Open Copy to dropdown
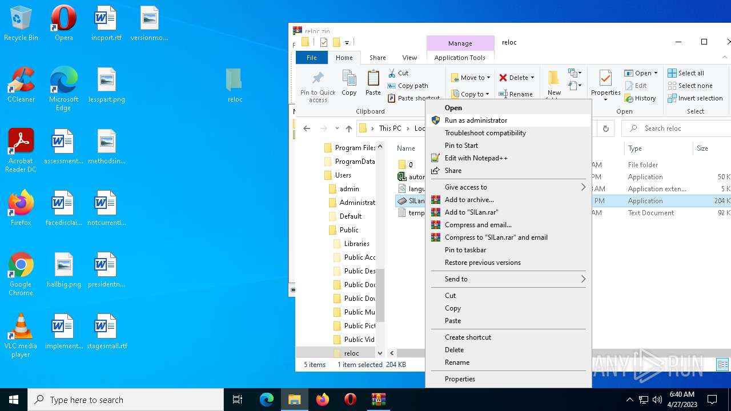Image resolution: width=731 pixels, height=411 pixels. pos(470,94)
